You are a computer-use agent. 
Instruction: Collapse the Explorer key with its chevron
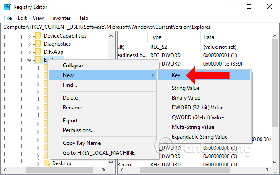click(x=30, y=60)
